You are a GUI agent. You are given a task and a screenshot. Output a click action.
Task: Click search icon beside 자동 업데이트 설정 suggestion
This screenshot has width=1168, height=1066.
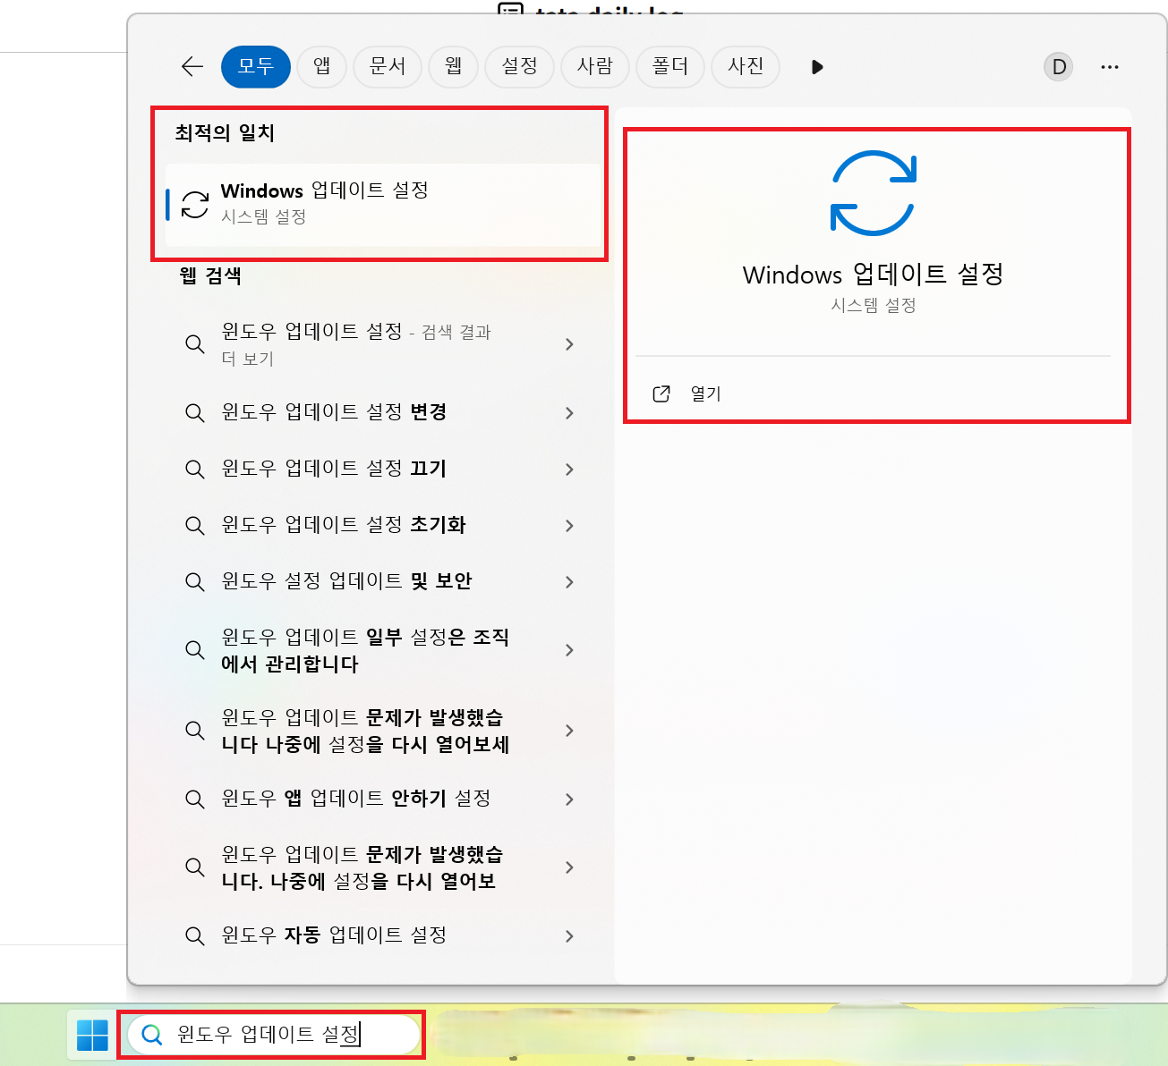click(194, 936)
